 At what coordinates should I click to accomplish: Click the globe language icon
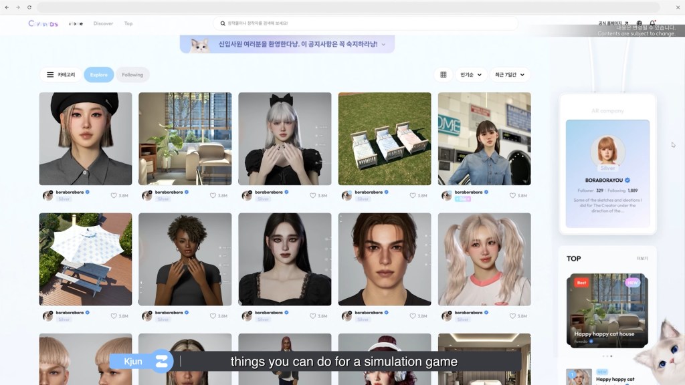click(639, 23)
